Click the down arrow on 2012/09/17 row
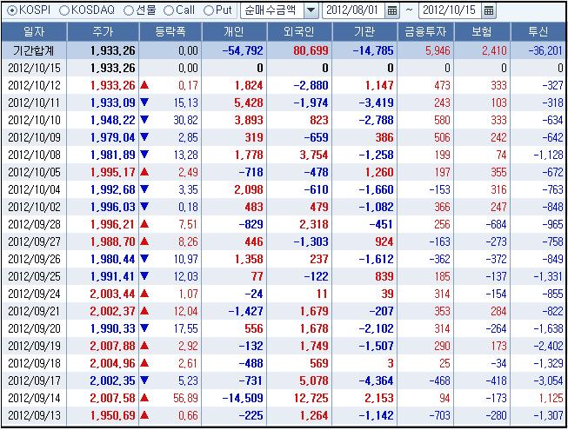The width and height of the screenshot is (568, 430). click(x=144, y=380)
